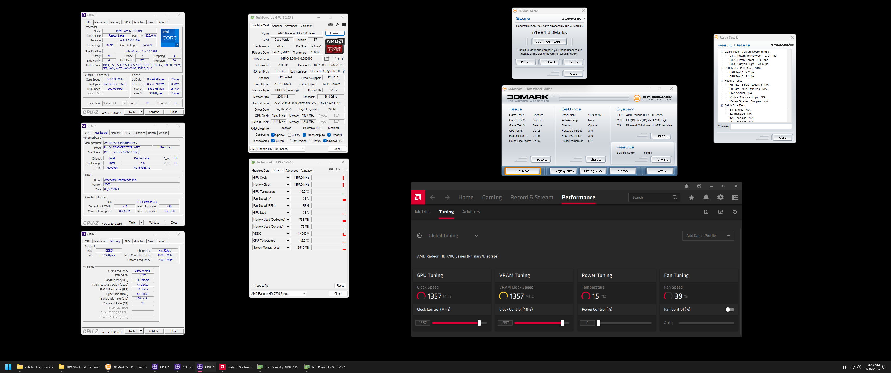Viewport: 891px width, 373px height.
Task: Open the CPU Temperature sensor dropdown arrow
Action: click(288, 240)
